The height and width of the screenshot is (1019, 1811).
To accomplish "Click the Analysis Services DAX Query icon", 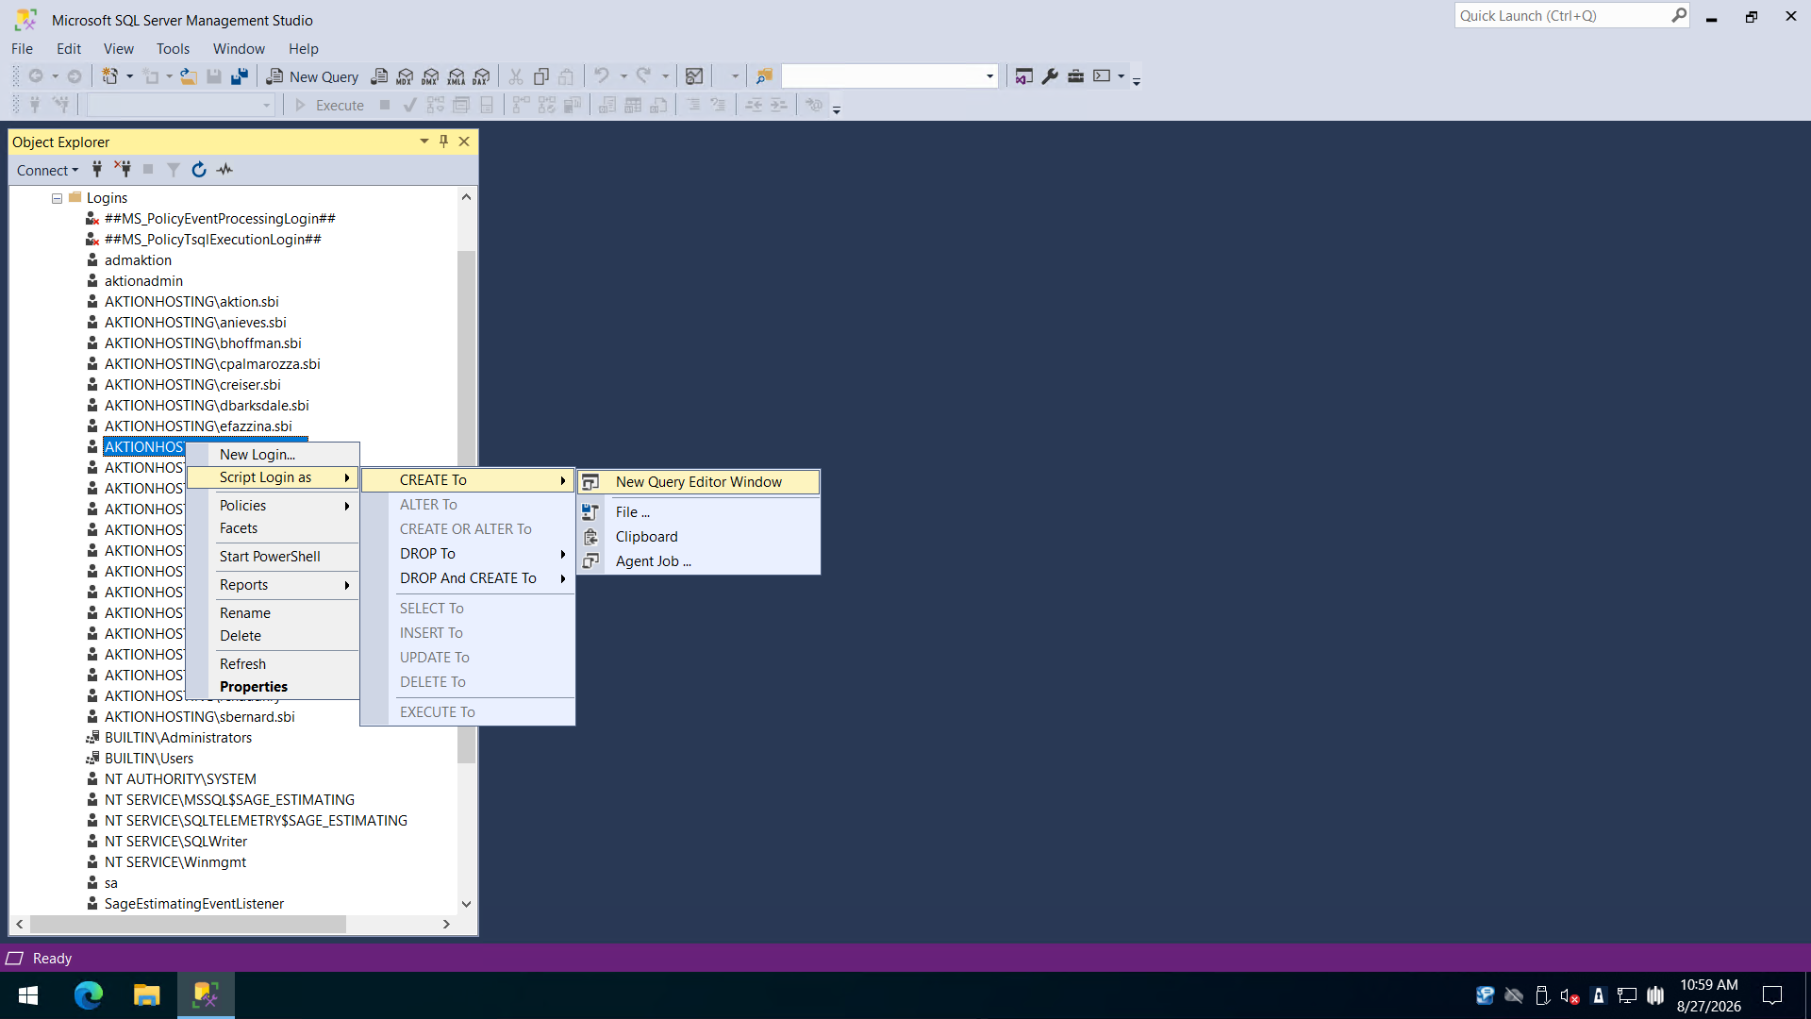I will pos(481,76).
